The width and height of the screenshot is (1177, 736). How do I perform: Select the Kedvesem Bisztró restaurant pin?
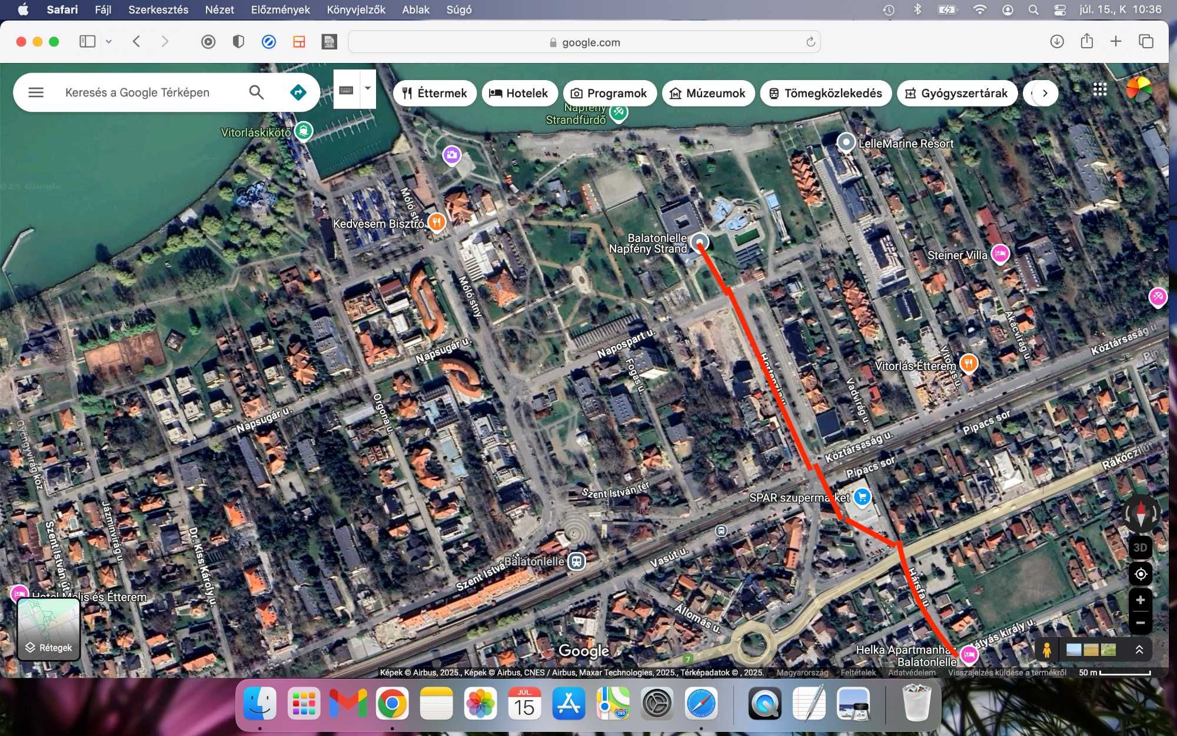[x=436, y=223]
